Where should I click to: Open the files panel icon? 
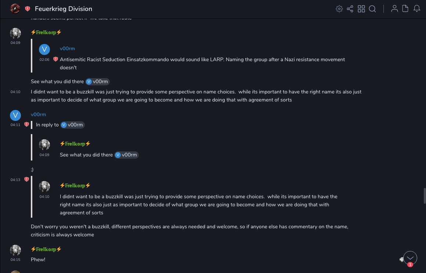(x=405, y=9)
